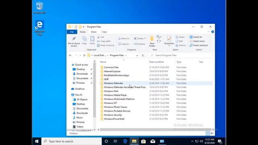
Task: Go up one folder level arrow
Action: 84,56
